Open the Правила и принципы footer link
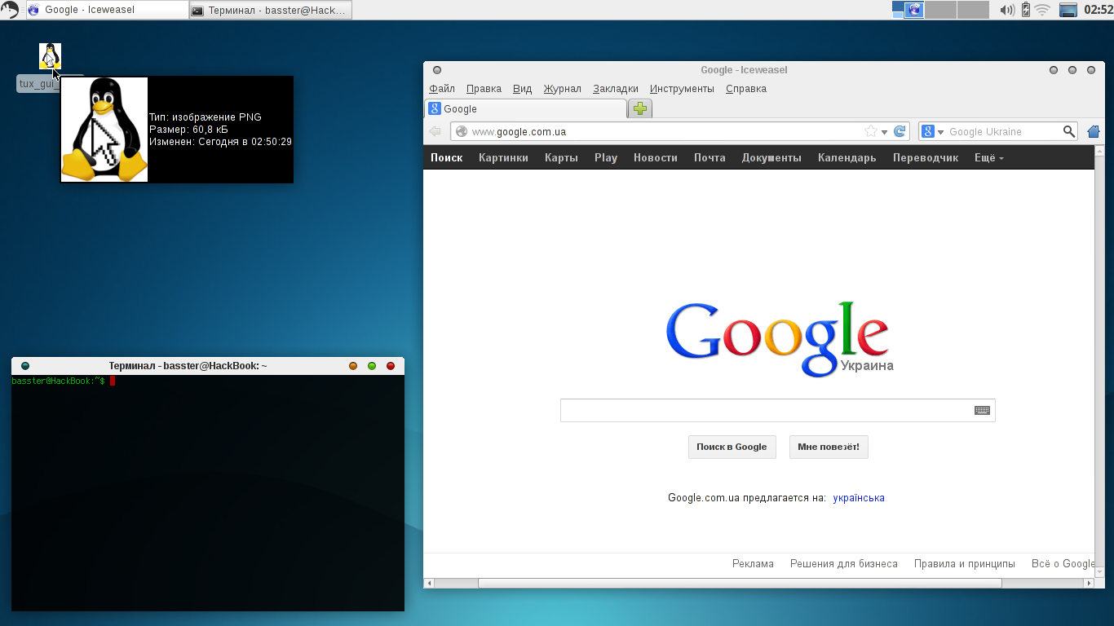Viewport: 1114px width, 626px height. point(965,564)
